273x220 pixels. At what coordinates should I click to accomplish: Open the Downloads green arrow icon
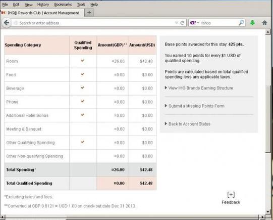[252, 23]
